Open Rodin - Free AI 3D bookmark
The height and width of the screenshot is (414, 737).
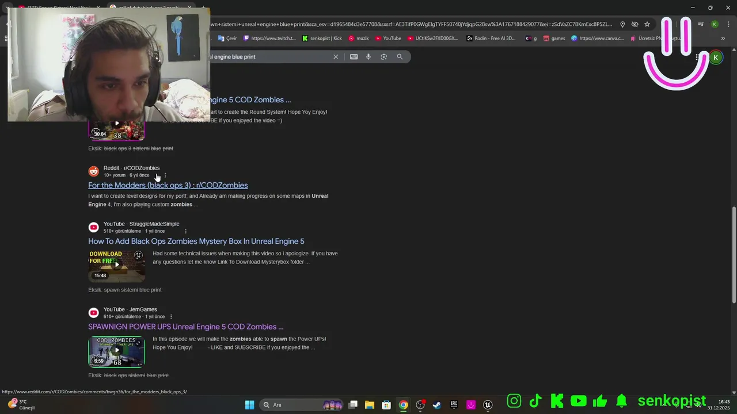(x=491, y=39)
